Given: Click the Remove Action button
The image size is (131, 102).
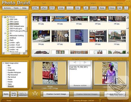Looking at the screenshot, I should (80, 85).
